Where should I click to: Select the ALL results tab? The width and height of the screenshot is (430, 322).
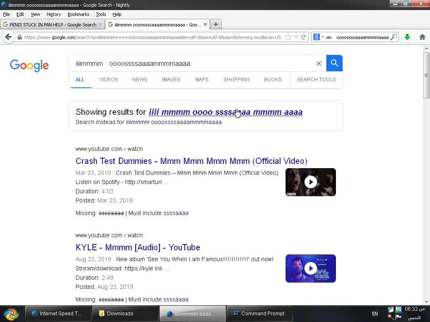[x=80, y=79]
